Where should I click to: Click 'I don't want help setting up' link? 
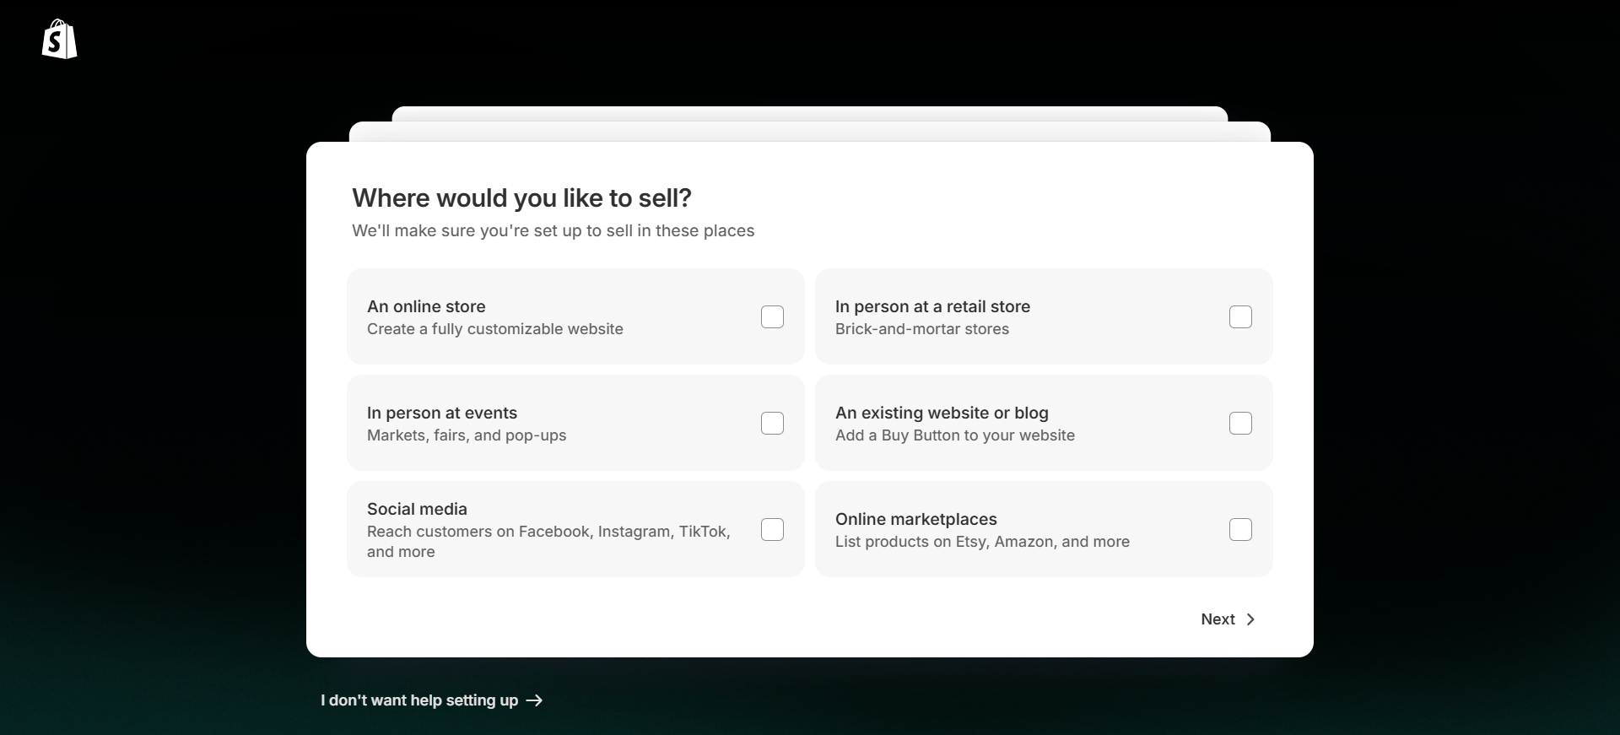pyautogui.click(x=419, y=700)
